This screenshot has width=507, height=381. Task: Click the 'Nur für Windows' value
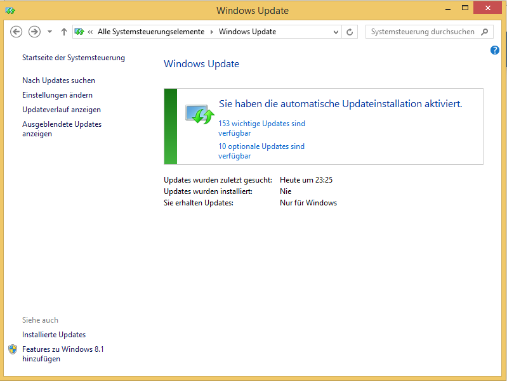pyautogui.click(x=308, y=203)
